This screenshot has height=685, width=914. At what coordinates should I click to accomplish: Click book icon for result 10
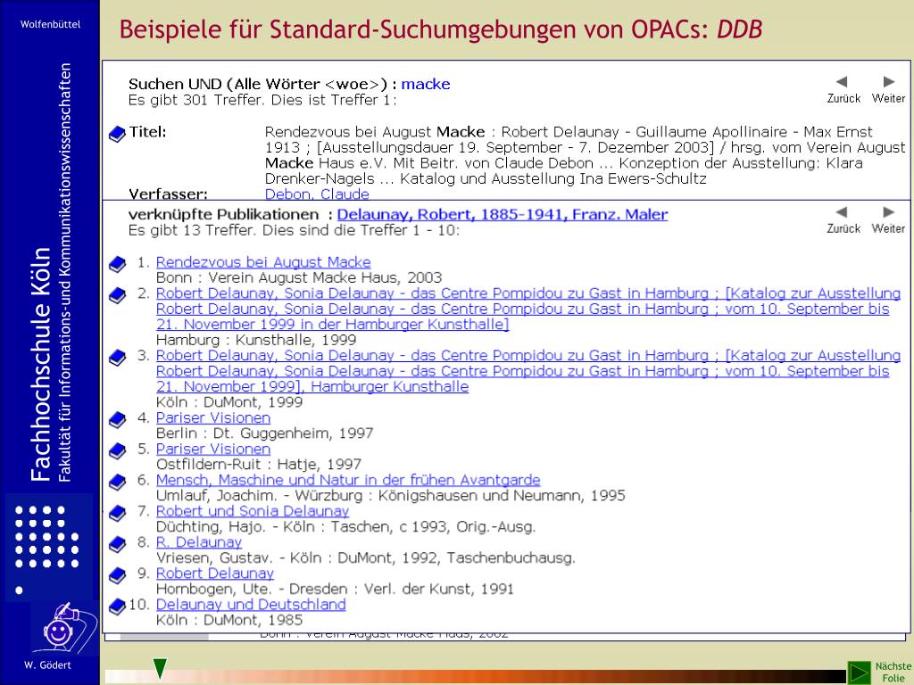click(117, 607)
